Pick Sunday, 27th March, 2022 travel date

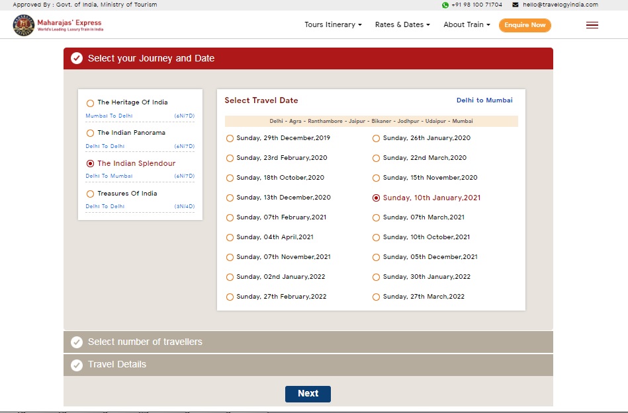click(377, 297)
